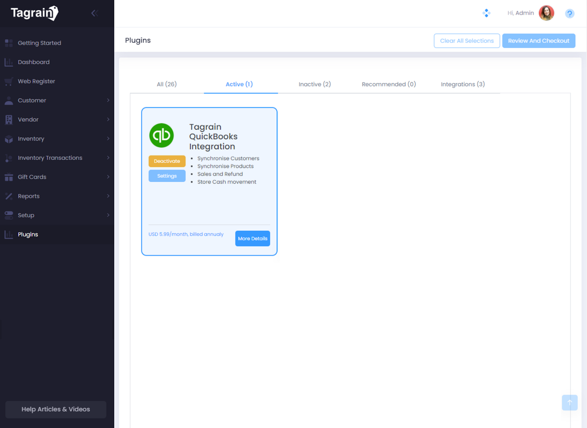Click the QuickBooks logo icon
587x428 pixels.
(161, 136)
